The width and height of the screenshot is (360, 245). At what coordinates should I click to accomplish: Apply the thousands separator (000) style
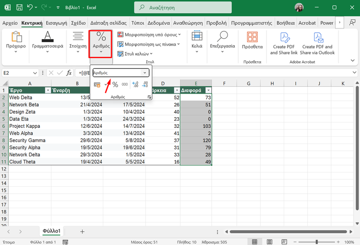125,85
